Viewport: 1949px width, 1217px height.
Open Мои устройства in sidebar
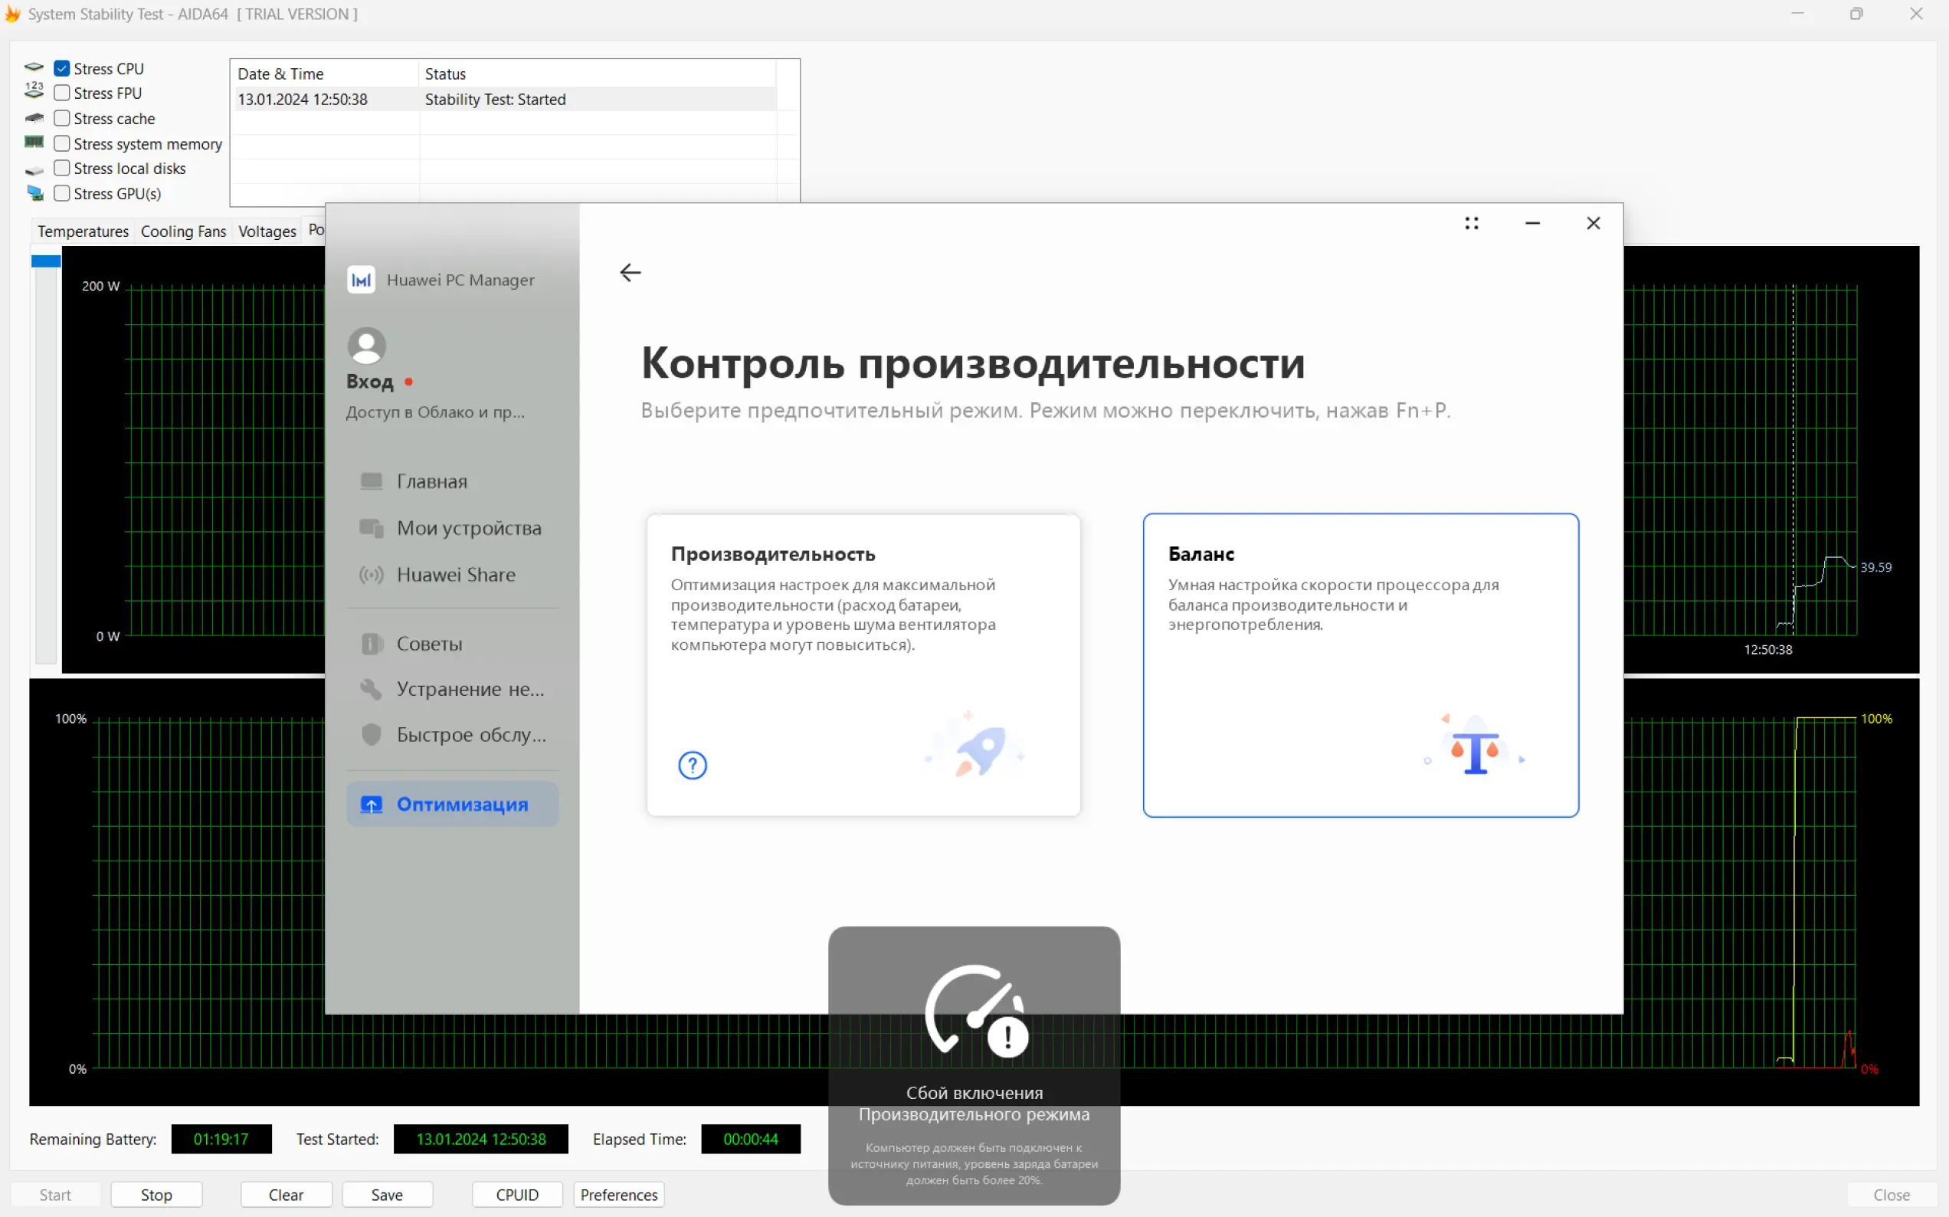tap(468, 528)
